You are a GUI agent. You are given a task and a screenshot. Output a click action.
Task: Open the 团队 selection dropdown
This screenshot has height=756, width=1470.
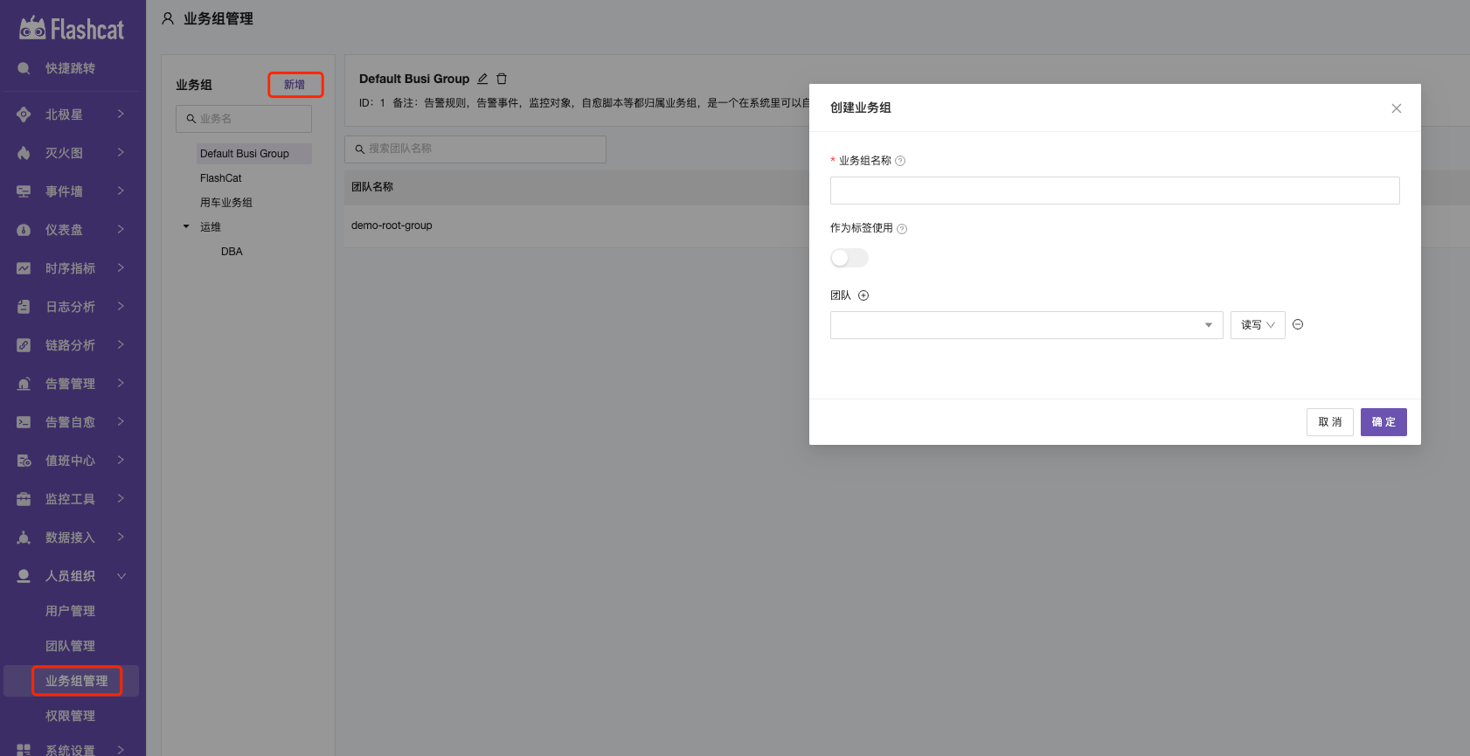1026,325
